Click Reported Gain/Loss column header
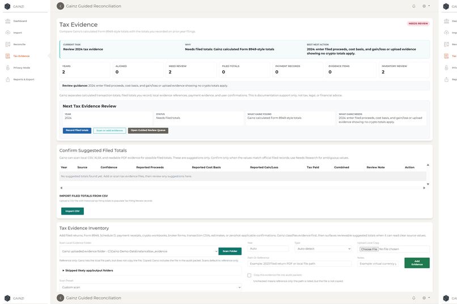Screen dimensions: 457x304 point(264,167)
